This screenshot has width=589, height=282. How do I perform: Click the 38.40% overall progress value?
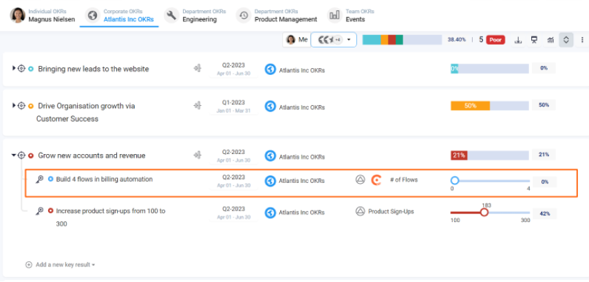456,39
